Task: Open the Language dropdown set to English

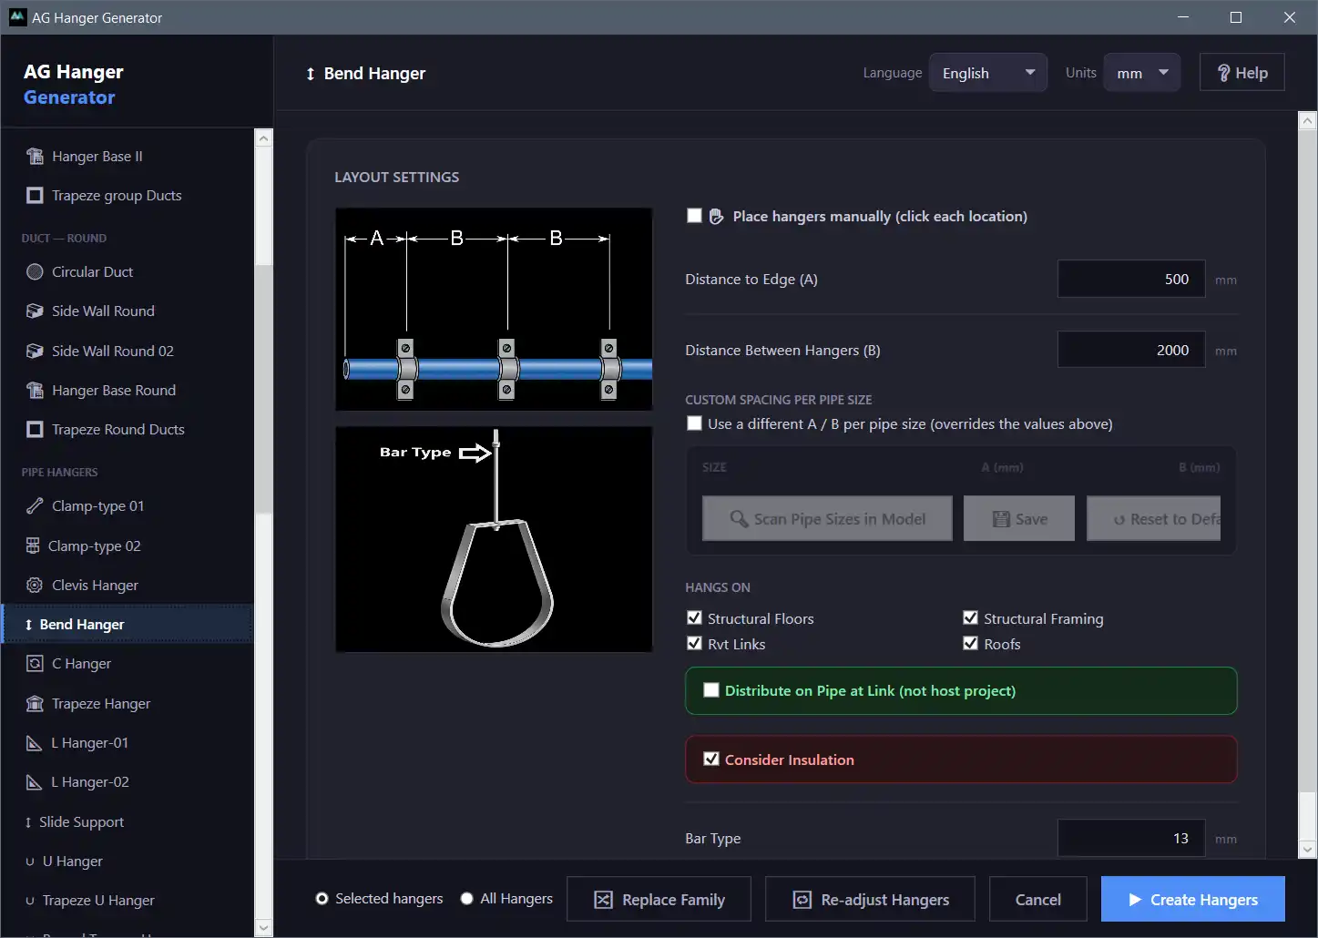Action: [x=988, y=73]
